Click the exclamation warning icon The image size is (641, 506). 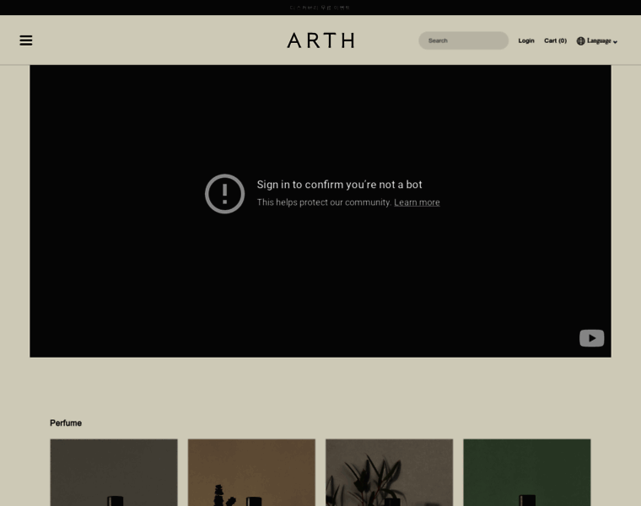click(225, 194)
